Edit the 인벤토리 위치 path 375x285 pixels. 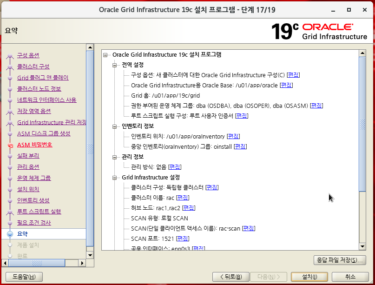tap(233, 136)
